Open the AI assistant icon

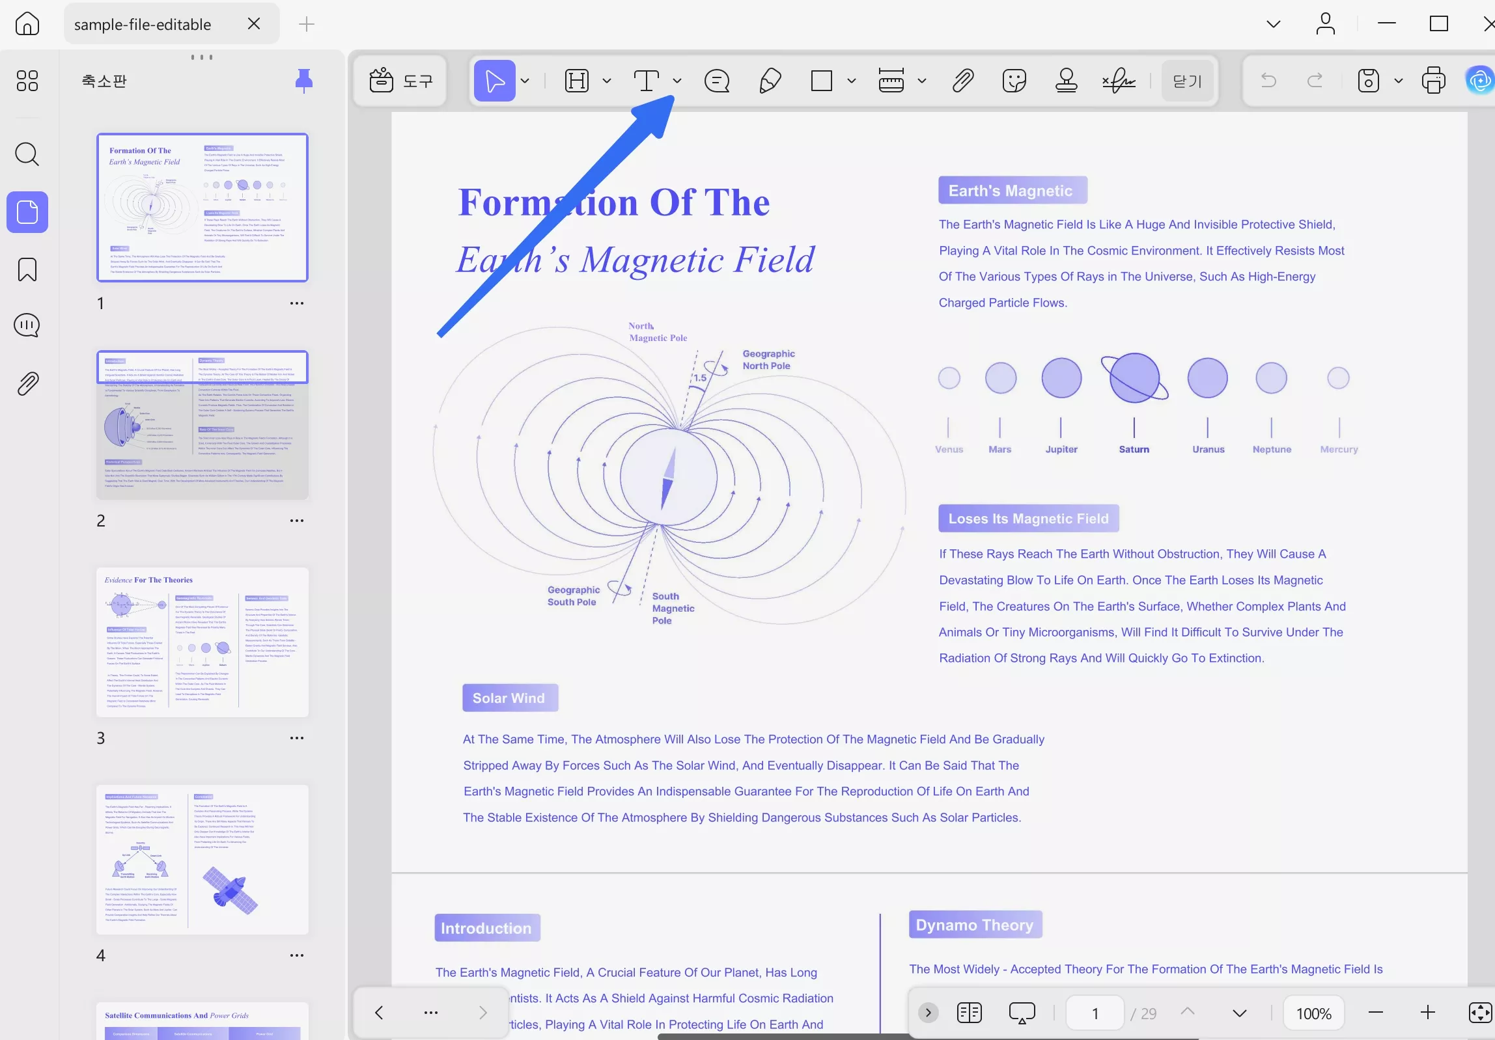tap(1479, 81)
